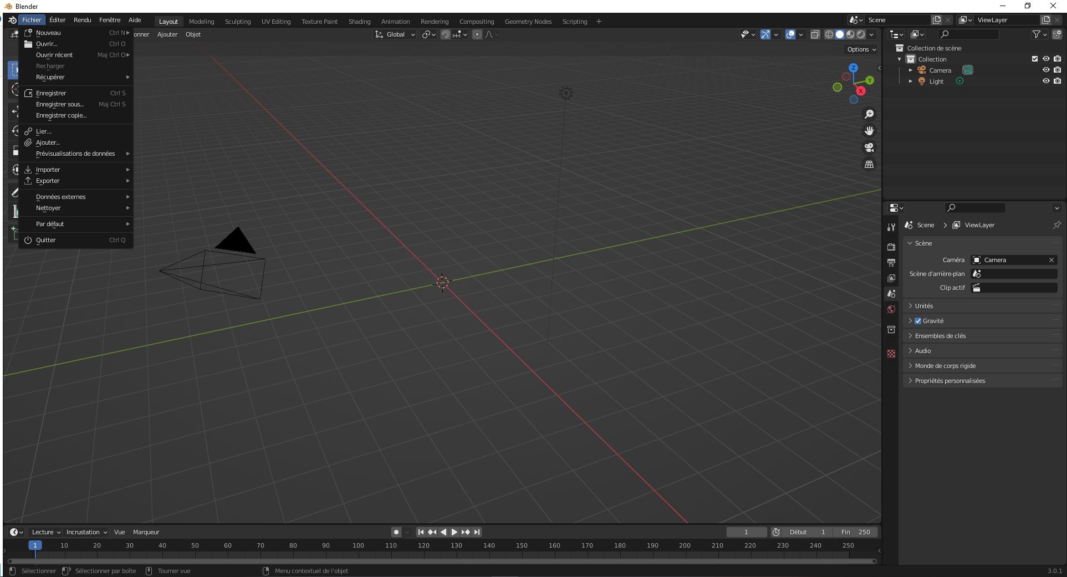Open the Render properties tab icon
The height and width of the screenshot is (577, 1067).
click(891, 247)
